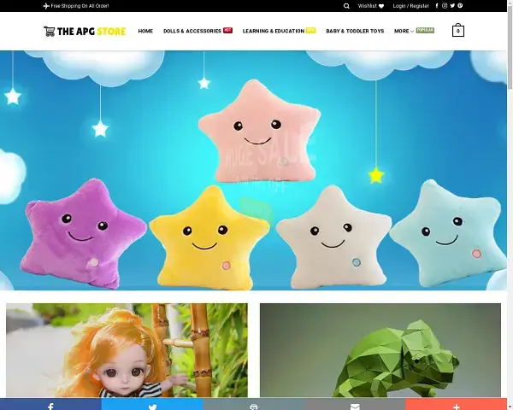This screenshot has height=410, width=513.
Task: Select Baby & Toddler Toys menu
Action: point(356,32)
